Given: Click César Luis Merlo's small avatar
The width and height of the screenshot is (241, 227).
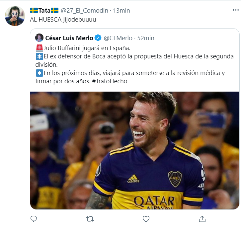Looking at the screenshot, I should click(x=39, y=38).
